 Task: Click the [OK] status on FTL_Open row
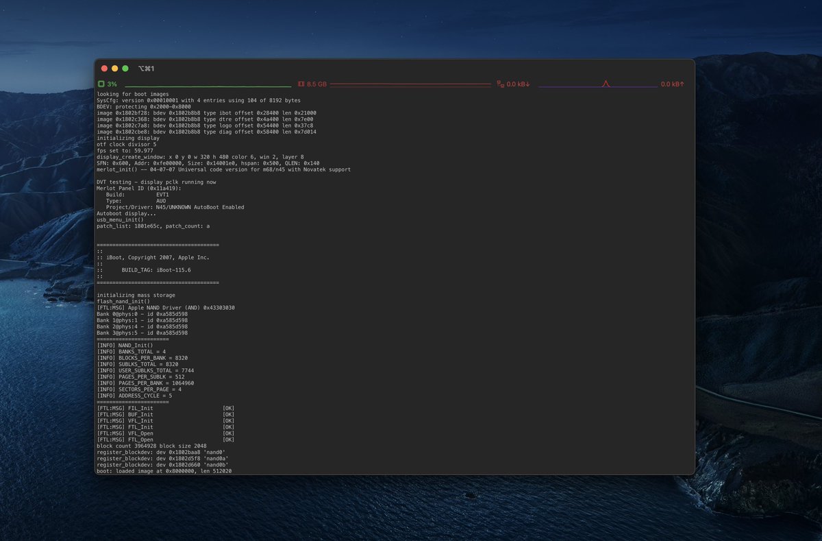(x=229, y=439)
